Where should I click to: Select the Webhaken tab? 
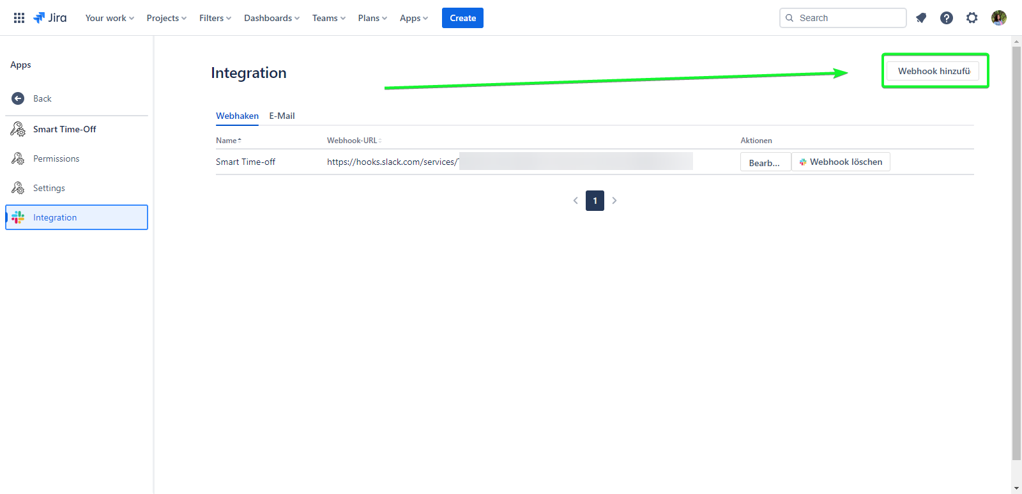(x=237, y=116)
